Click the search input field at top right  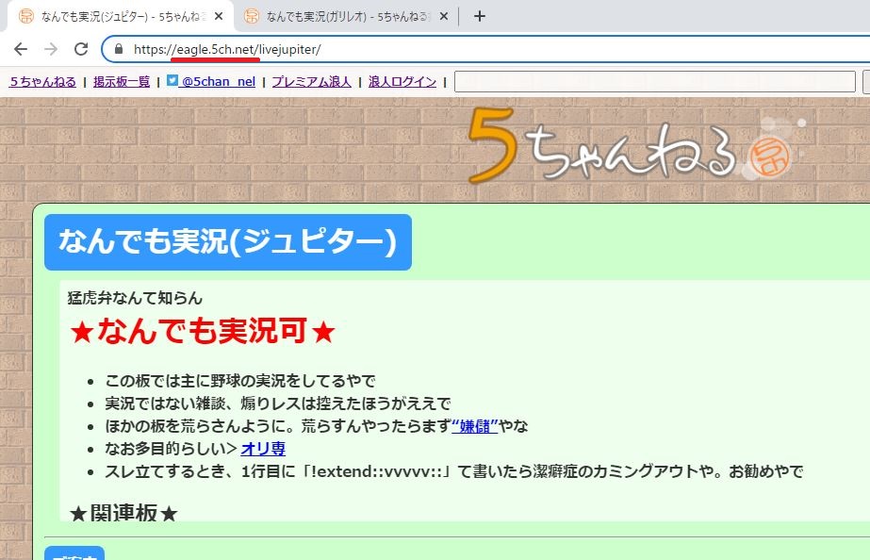[x=655, y=82]
